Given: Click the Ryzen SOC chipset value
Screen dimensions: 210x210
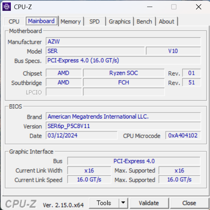Looking at the screenshot, I should [124, 73].
